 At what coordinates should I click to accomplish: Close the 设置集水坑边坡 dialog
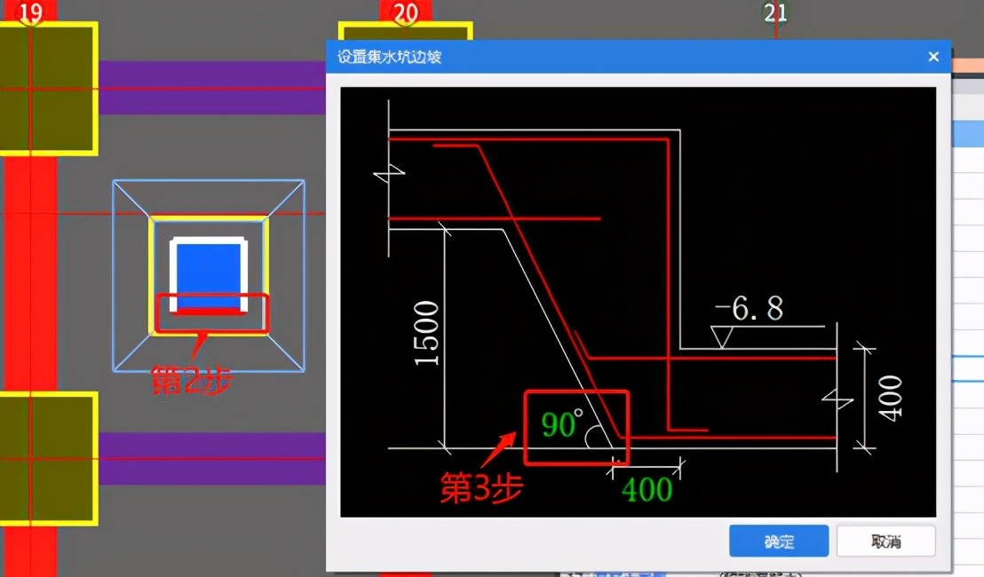click(x=933, y=57)
